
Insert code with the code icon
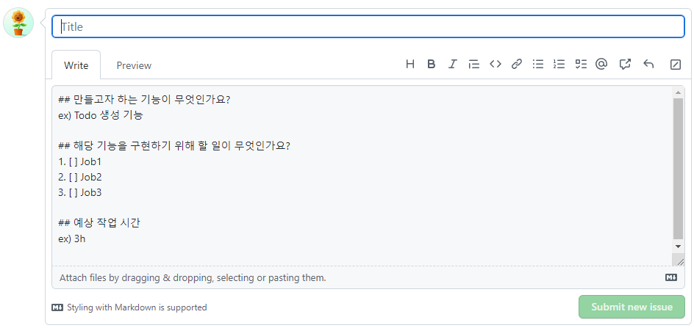click(x=495, y=65)
